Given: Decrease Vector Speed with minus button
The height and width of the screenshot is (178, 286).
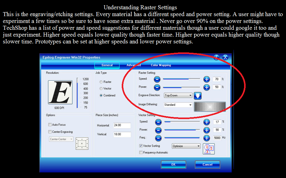Looking at the screenshot, I should pos(158,122).
